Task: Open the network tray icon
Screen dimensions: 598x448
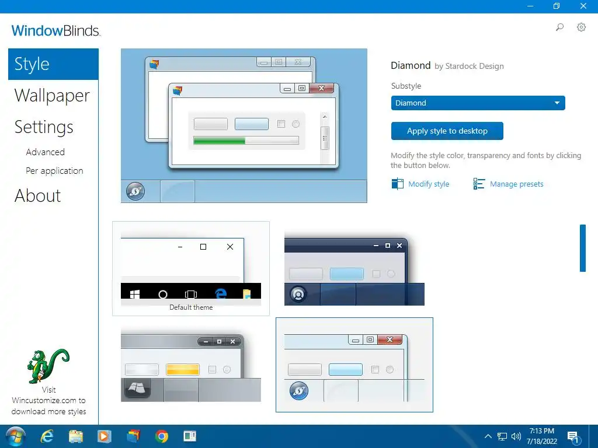Action: (502, 436)
